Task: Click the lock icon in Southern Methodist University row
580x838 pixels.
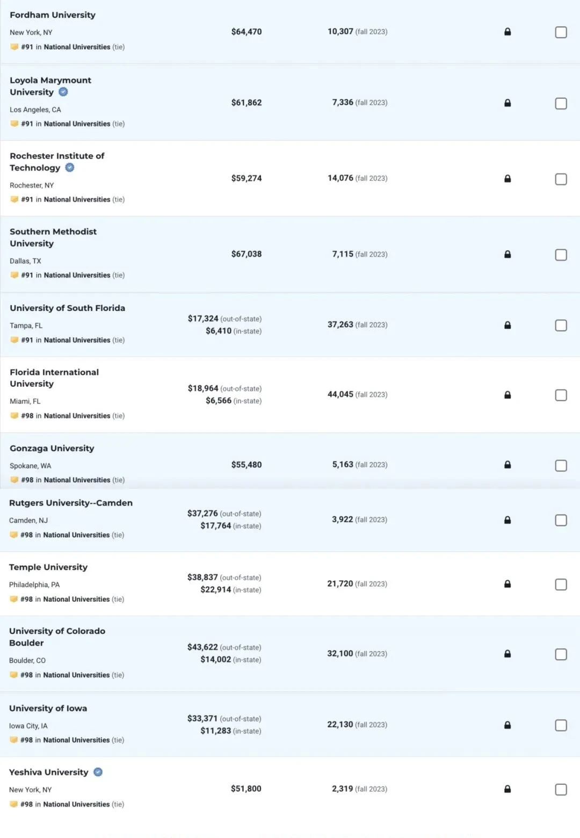Action: [508, 254]
